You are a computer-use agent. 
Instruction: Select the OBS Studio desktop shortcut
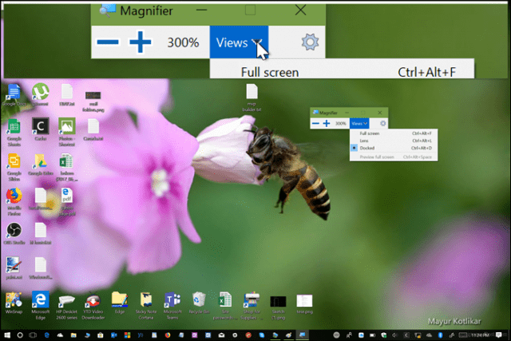tap(14, 233)
